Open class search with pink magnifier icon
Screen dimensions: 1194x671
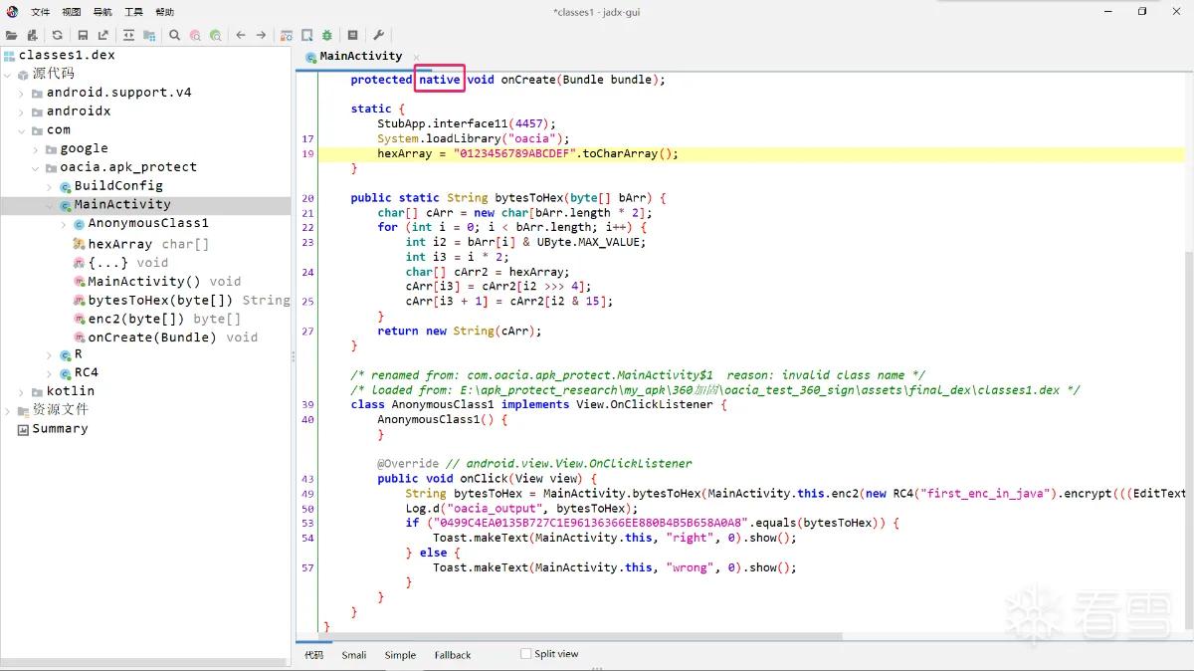[195, 35]
